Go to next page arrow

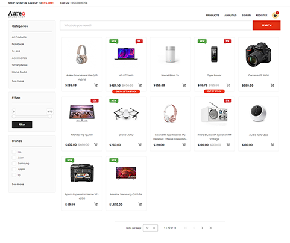coord(202,228)
